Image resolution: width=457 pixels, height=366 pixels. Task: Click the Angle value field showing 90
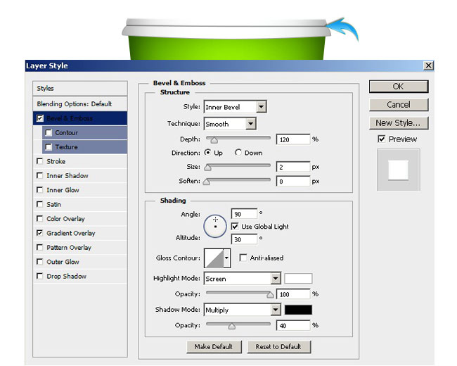(x=244, y=214)
